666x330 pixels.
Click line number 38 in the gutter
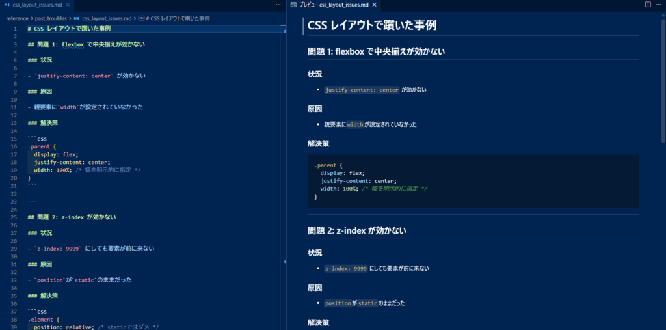point(14,320)
